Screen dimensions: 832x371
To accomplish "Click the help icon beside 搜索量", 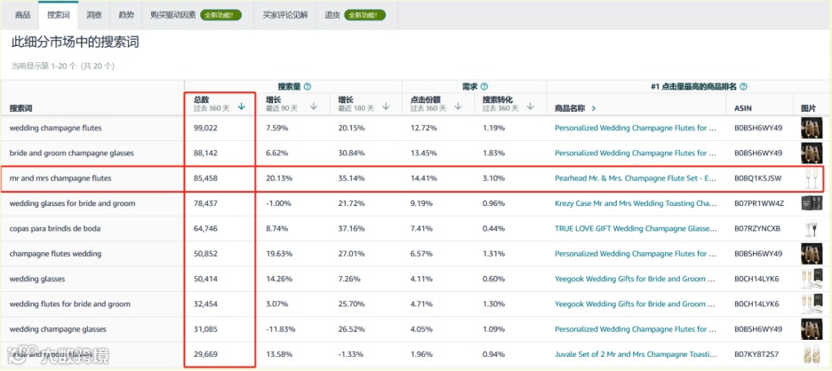I will [308, 86].
